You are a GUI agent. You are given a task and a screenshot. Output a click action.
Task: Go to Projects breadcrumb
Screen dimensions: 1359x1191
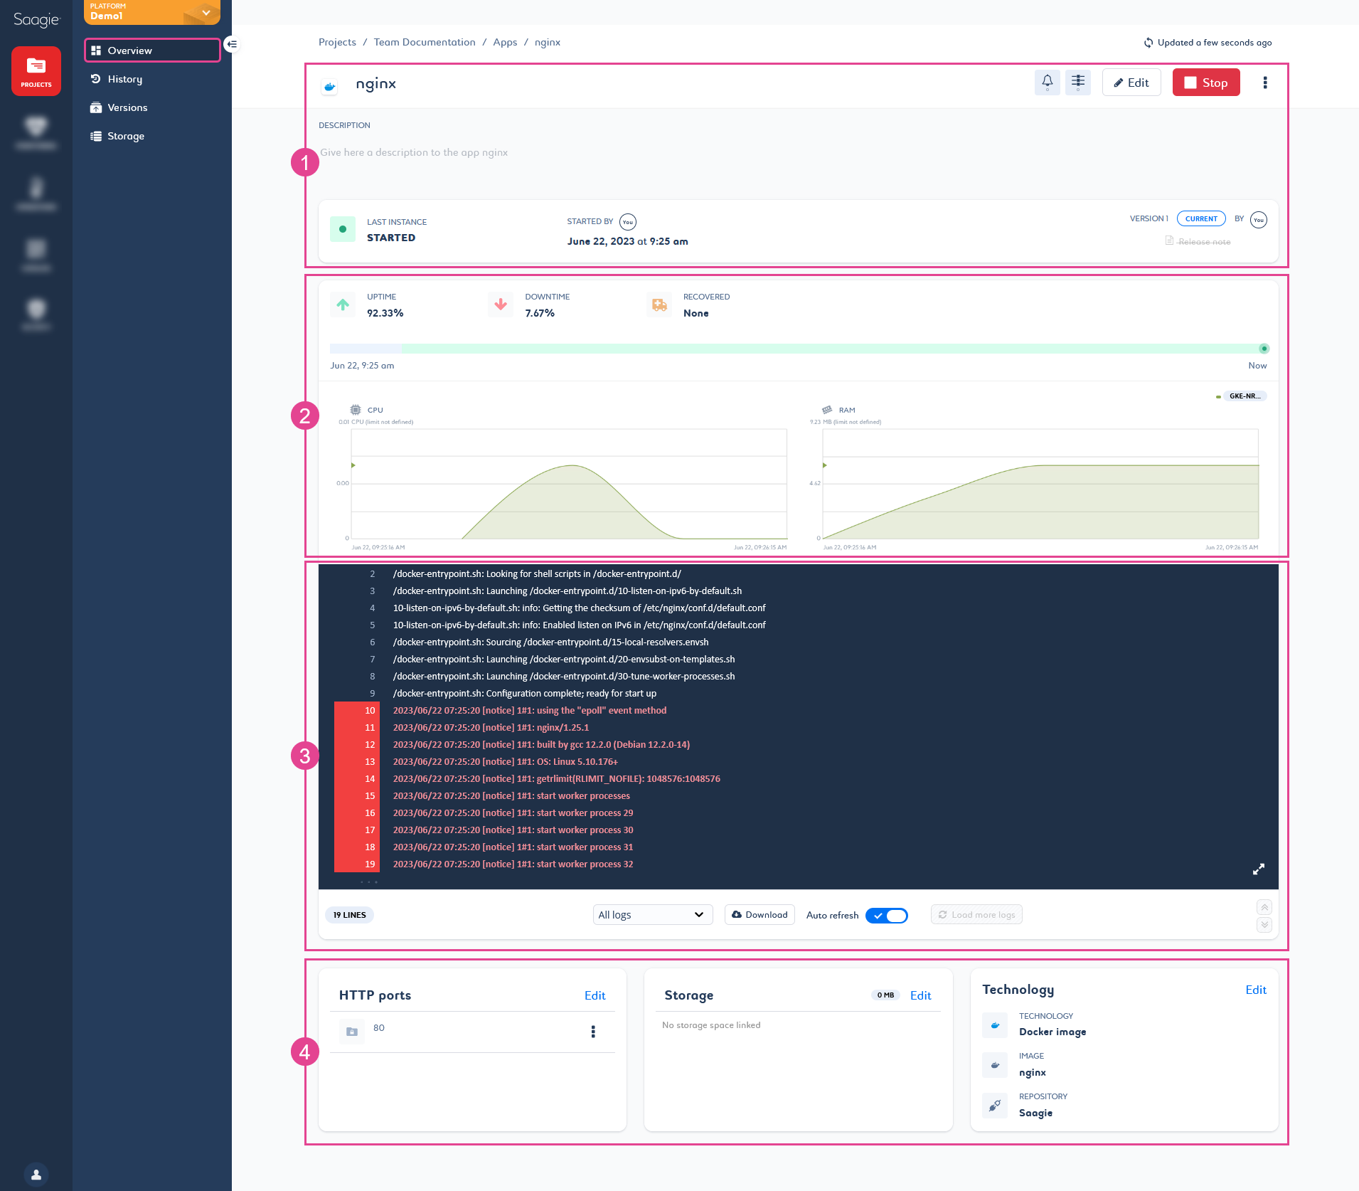[337, 42]
